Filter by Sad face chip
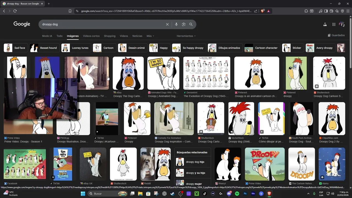This screenshot has height=198, width=352. coord(16,48)
